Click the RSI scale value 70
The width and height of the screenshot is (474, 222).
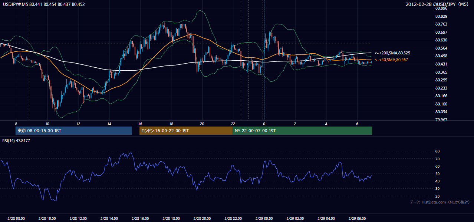(438, 159)
